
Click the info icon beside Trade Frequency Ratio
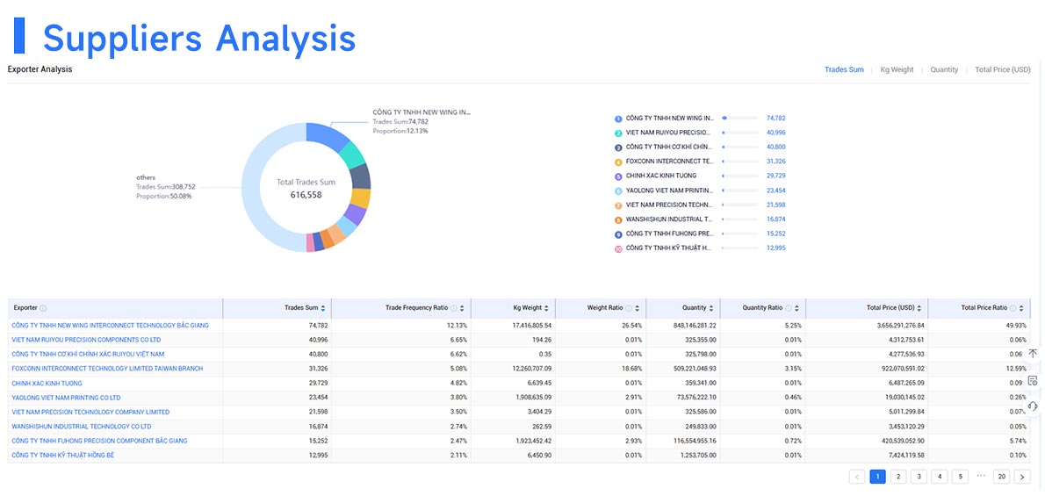[454, 308]
